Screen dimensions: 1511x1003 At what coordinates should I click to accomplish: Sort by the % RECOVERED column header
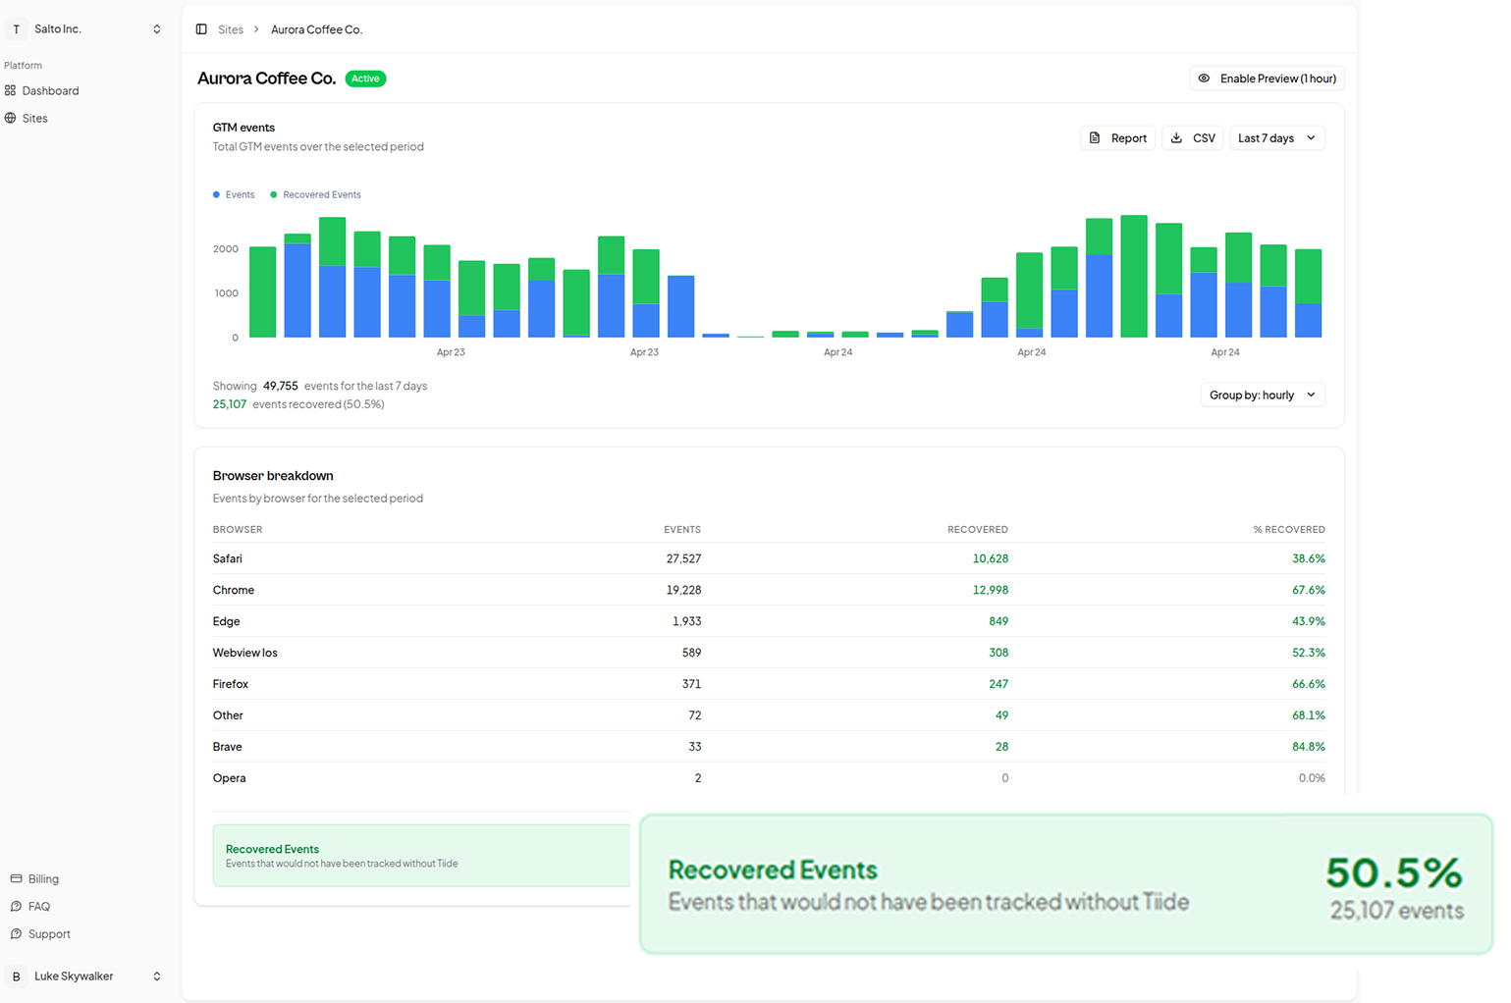(1289, 529)
